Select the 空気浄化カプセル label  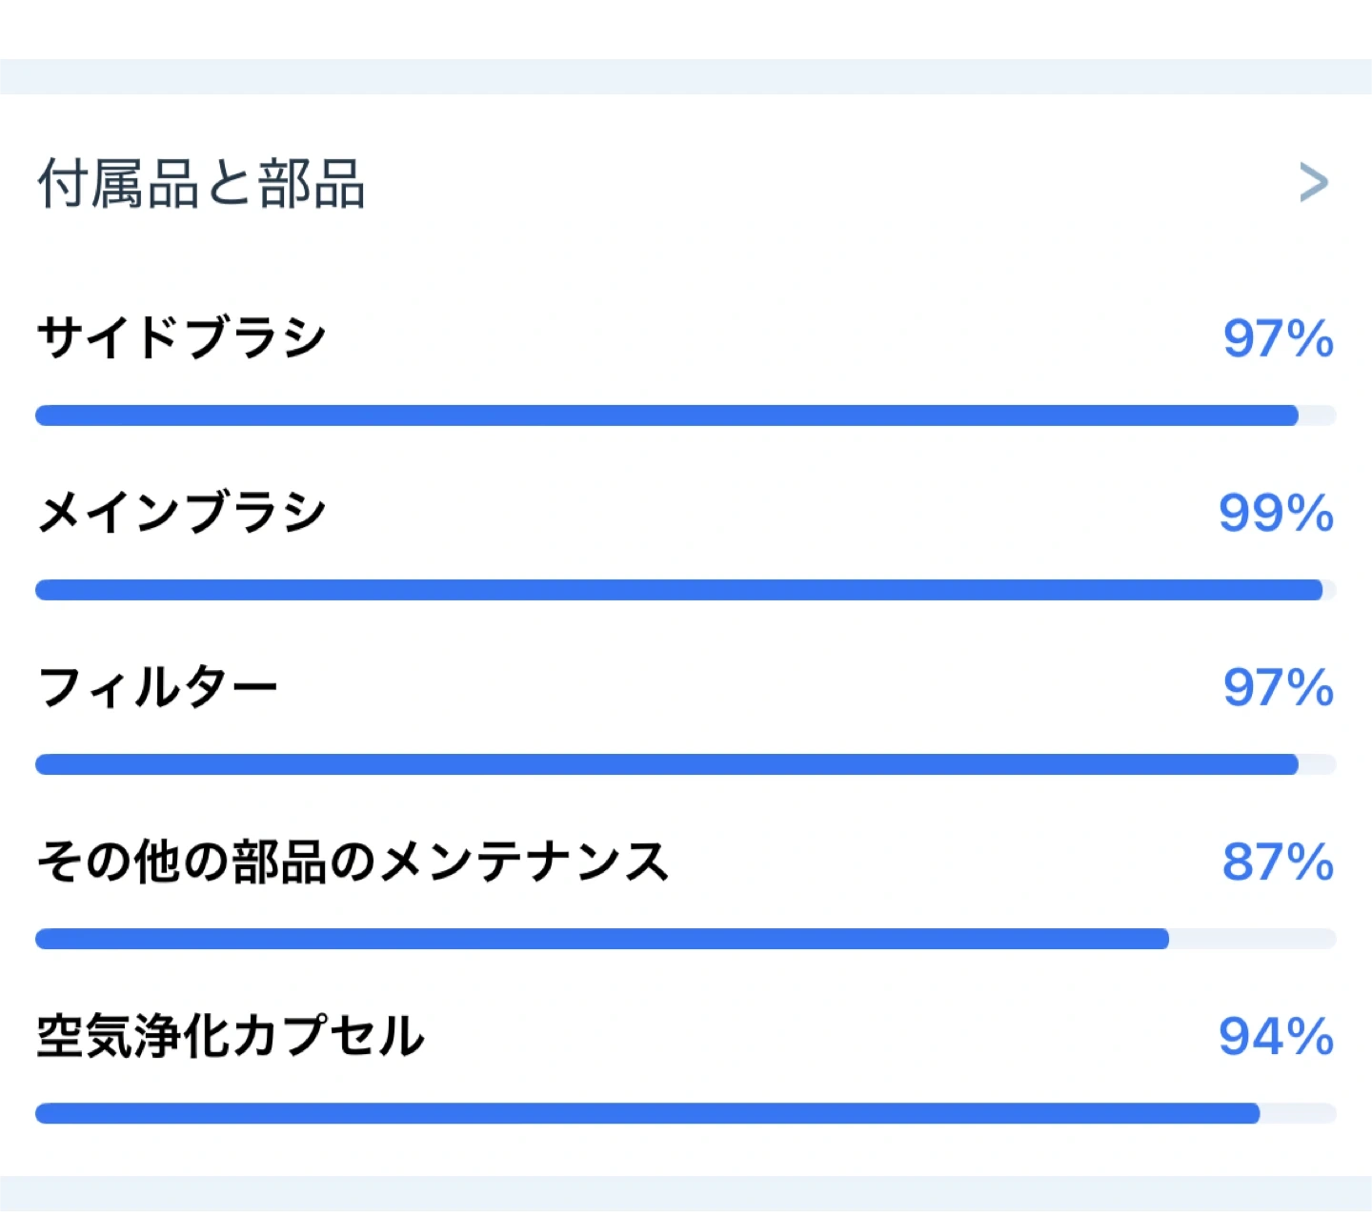(231, 1036)
